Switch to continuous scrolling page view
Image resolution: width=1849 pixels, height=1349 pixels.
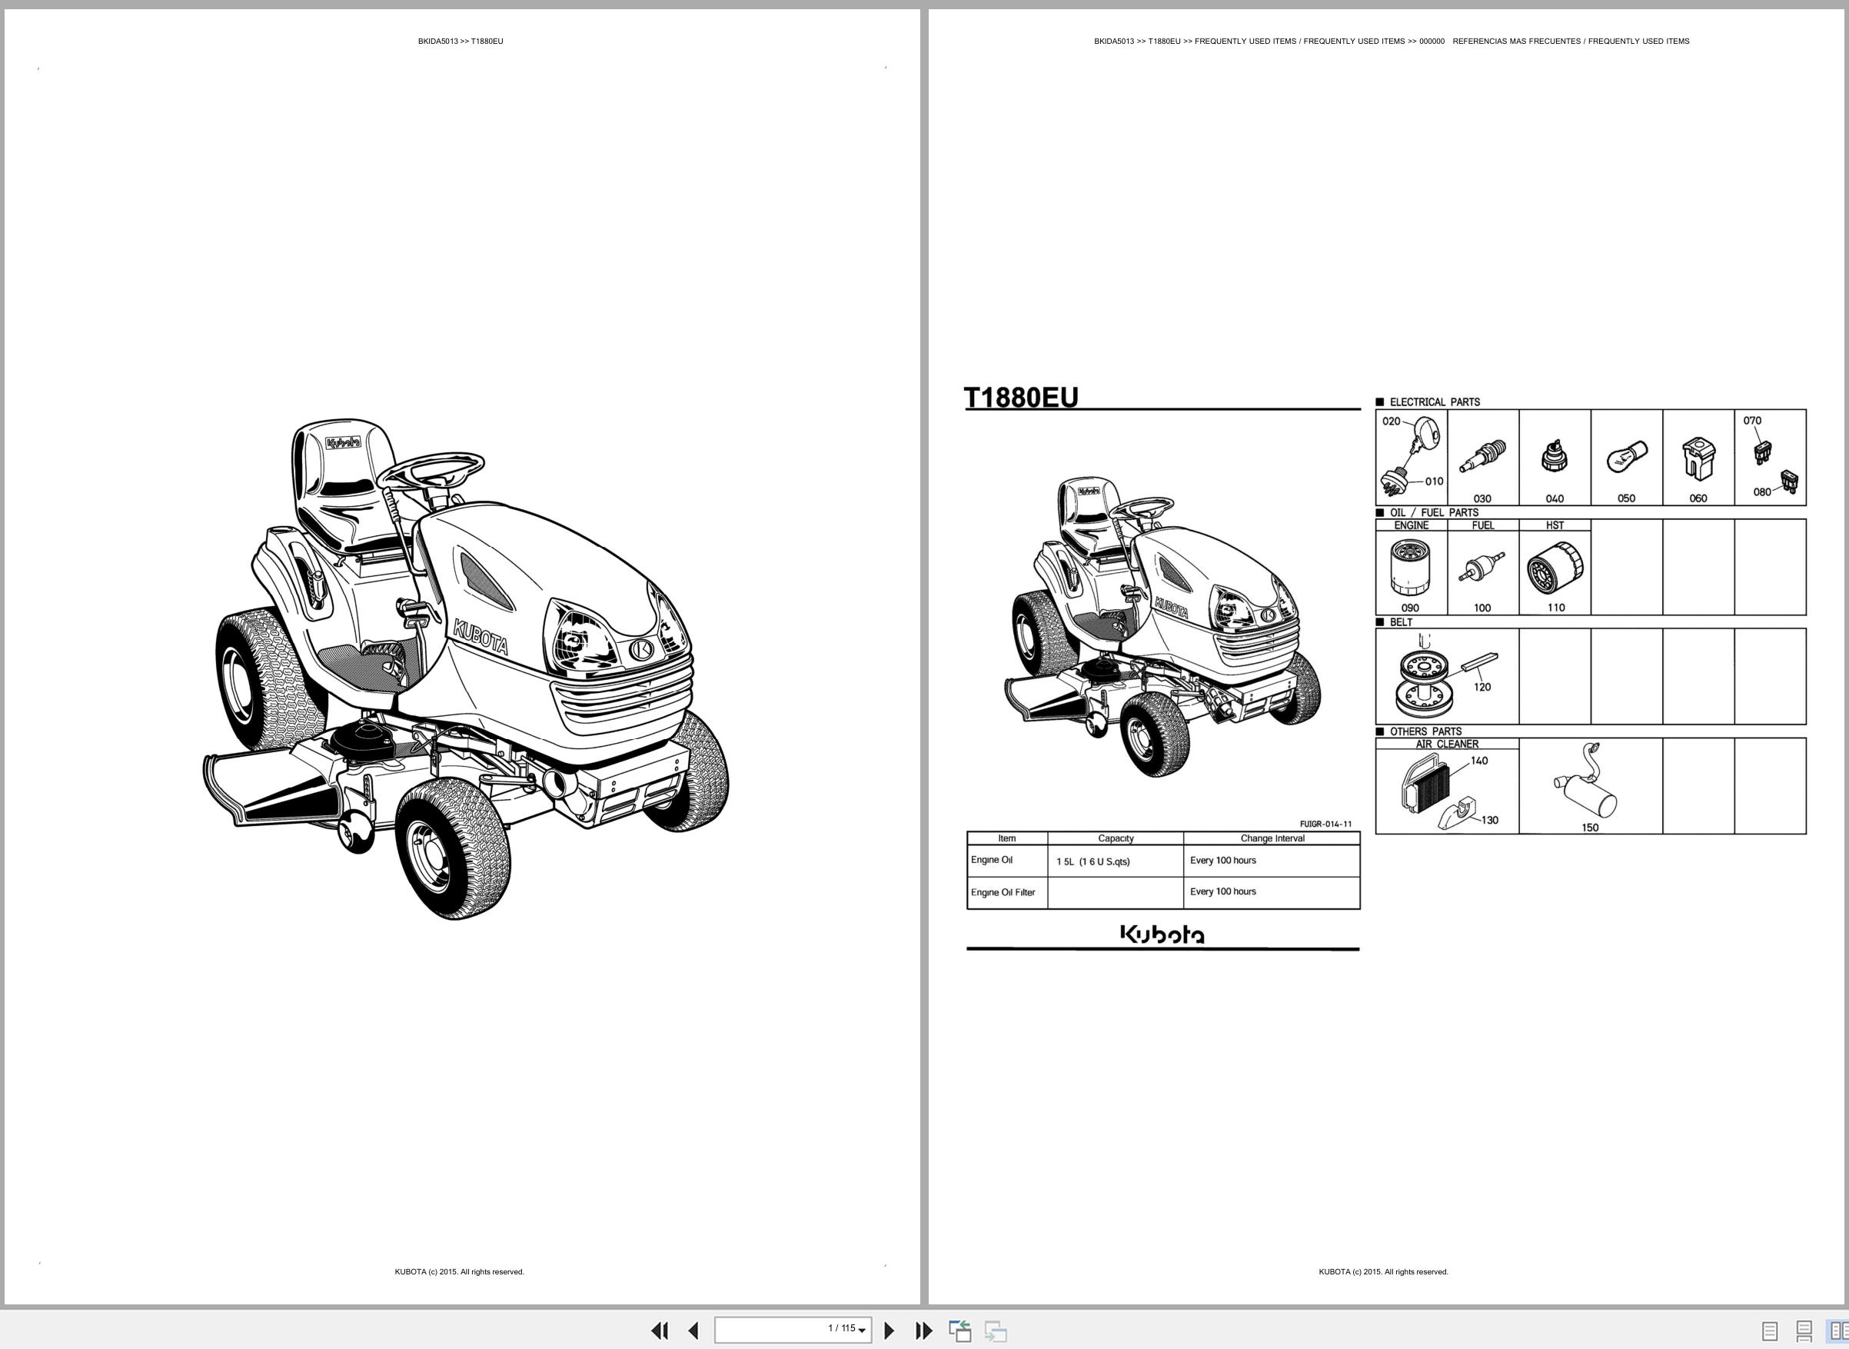[1804, 1332]
